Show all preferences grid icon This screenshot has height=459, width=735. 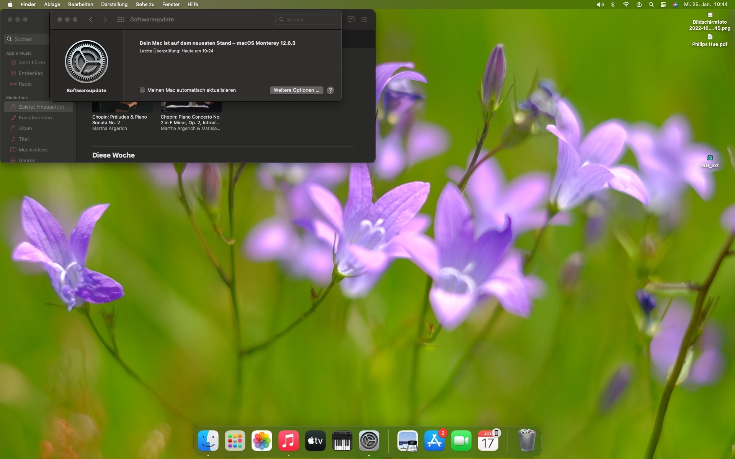pyautogui.click(x=121, y=20)
